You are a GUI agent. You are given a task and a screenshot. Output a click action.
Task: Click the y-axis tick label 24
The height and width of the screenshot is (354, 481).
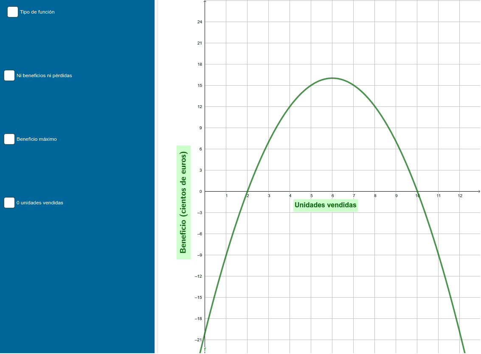point(200,22)
